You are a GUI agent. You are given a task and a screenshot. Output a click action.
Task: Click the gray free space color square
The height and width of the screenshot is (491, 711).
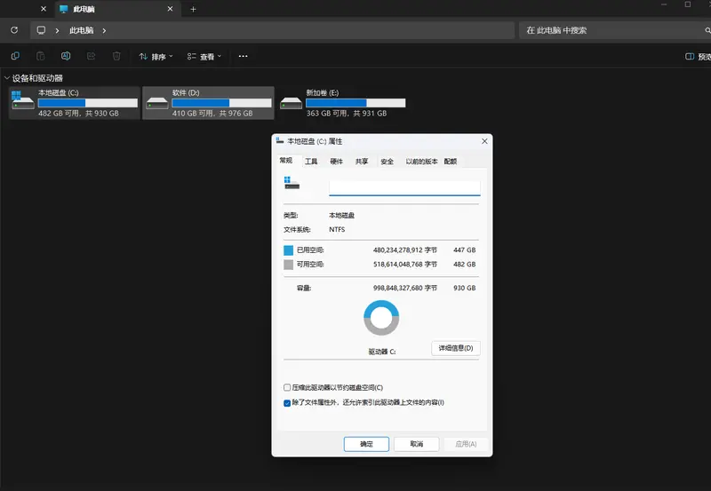pyautogui.click(x=288, y=265)
